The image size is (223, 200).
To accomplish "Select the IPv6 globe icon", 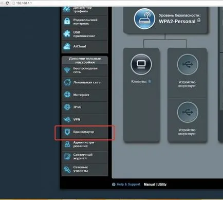I will (67, 107).
